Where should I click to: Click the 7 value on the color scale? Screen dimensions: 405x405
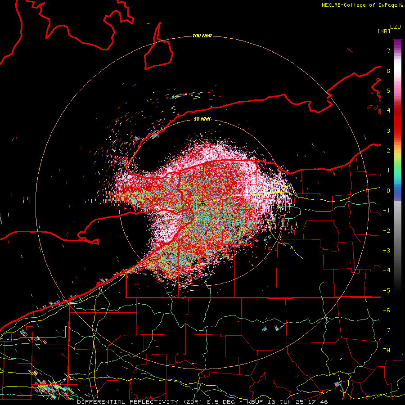click(388, 50)
